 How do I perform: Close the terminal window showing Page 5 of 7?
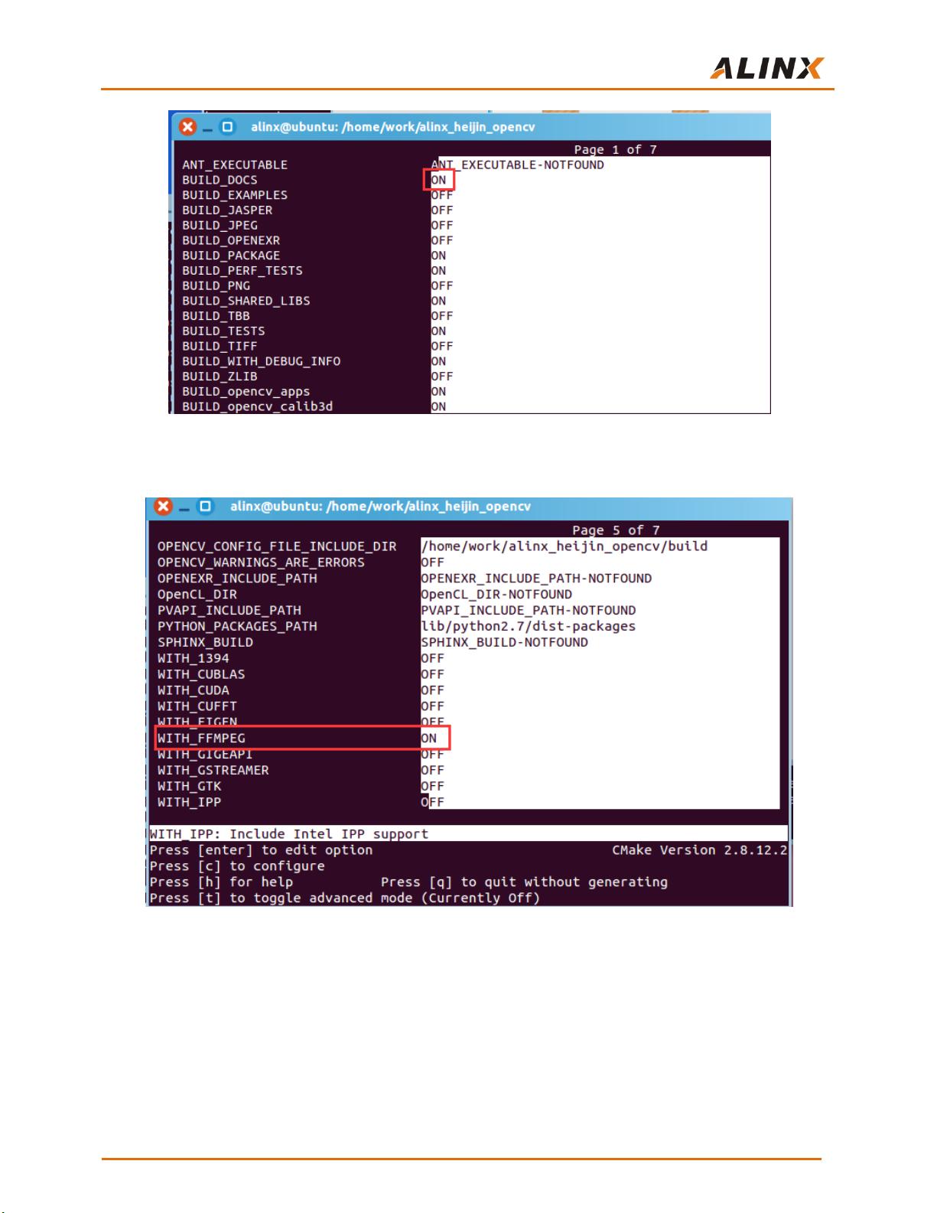coord(163,507)
